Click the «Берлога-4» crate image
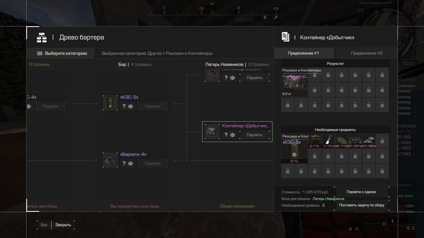Viewport: 424px width, 238px height. [x=110, y=160]
